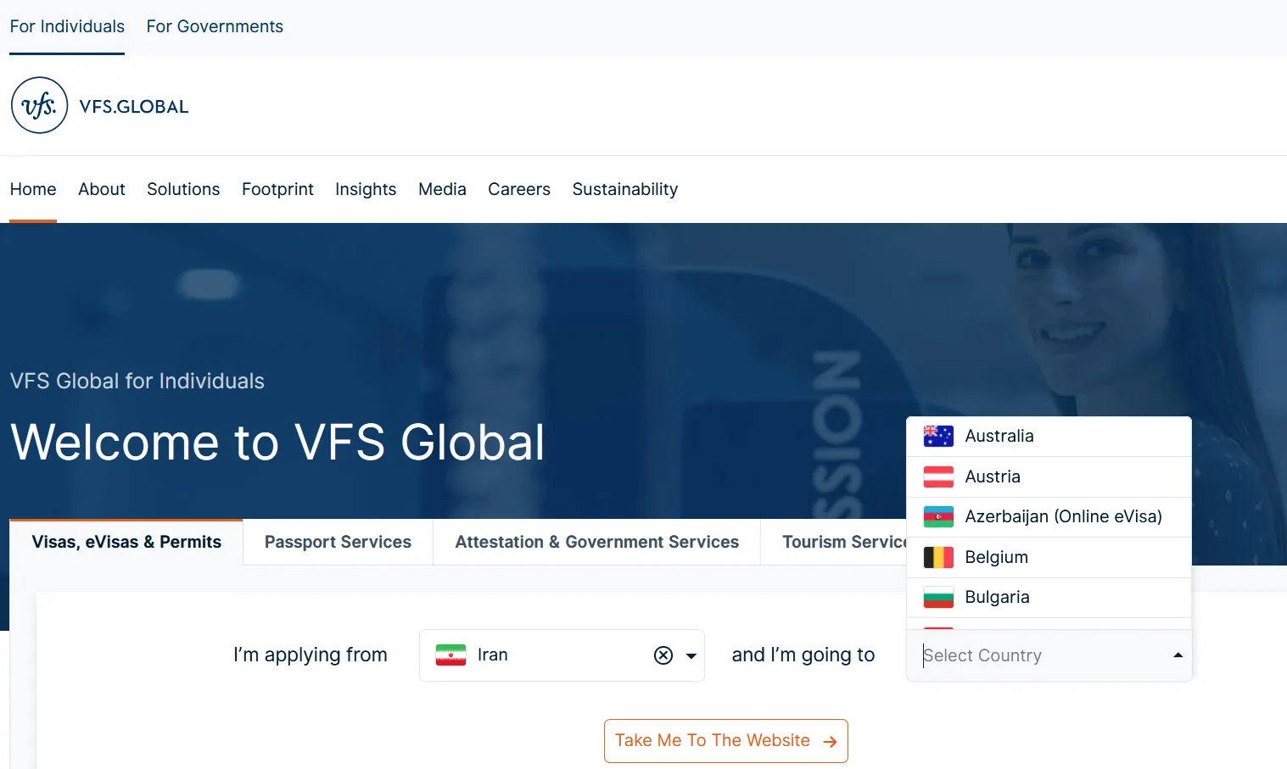Open the About menu
This screenshot has height=769, width=1287.
(102, 189)
